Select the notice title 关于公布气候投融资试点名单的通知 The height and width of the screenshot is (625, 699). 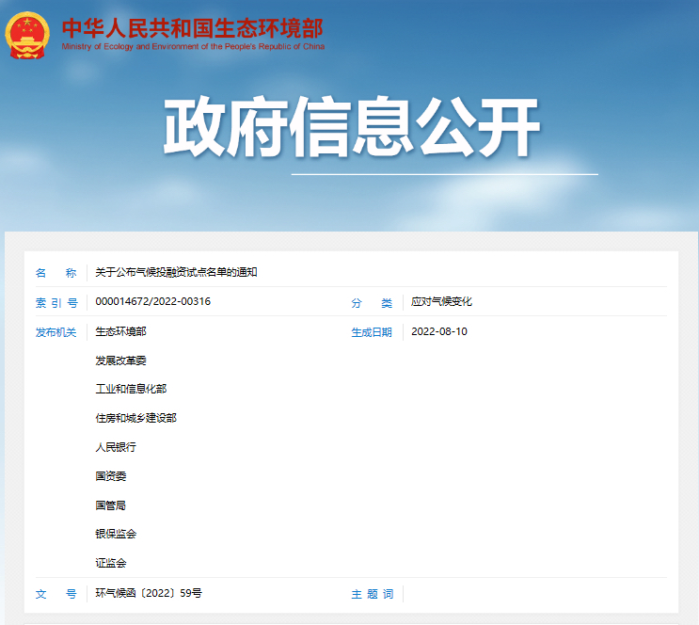(x=176, y=273)
